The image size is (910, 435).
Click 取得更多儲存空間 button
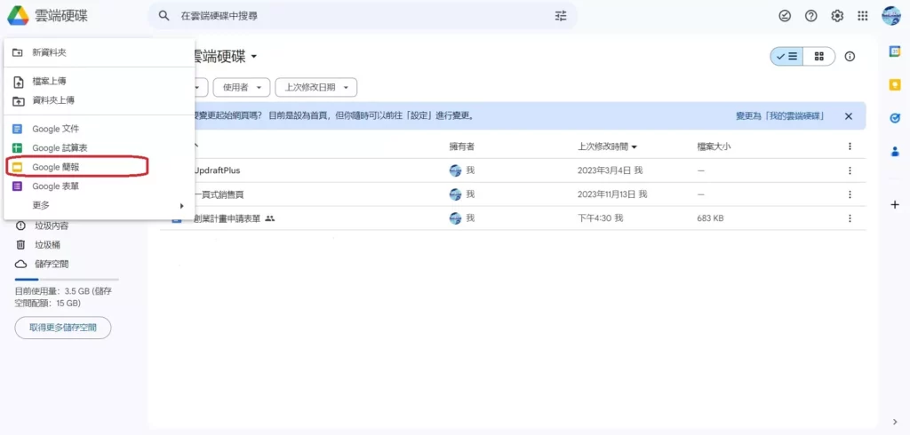click(x=63, y=328)
